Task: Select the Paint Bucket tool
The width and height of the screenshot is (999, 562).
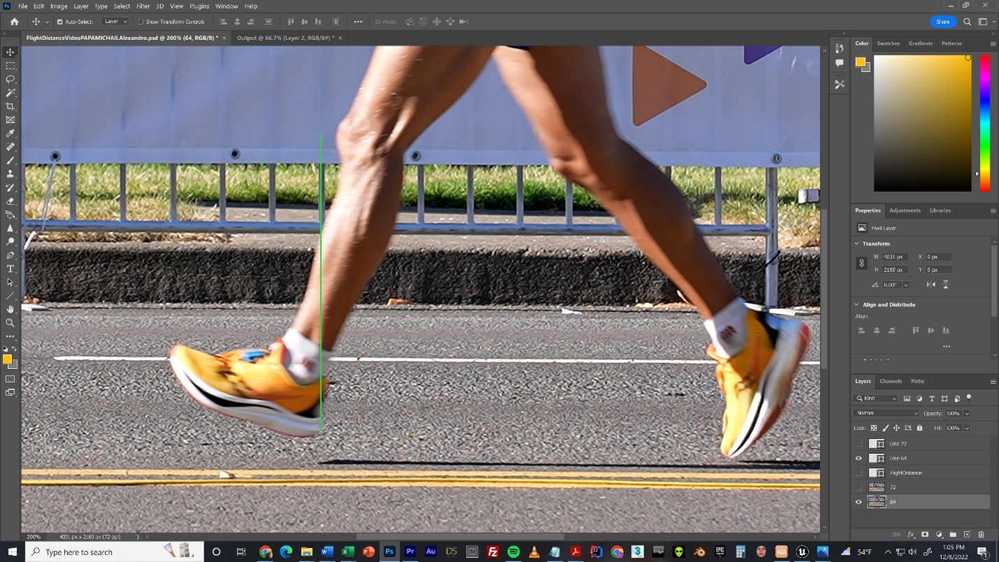Action: click(x=10, y=215)
